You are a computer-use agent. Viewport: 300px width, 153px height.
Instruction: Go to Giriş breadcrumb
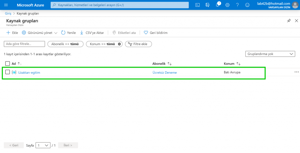(8, 13)
